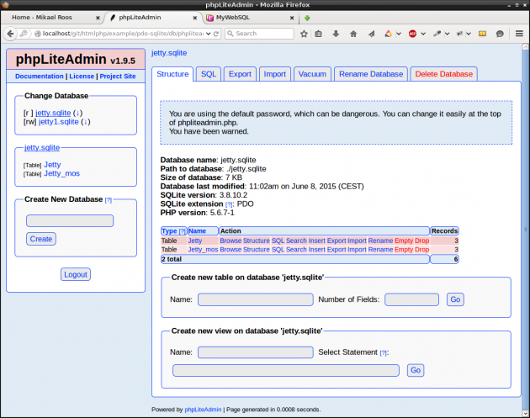Open the Rename Database tab

point(371,74)
